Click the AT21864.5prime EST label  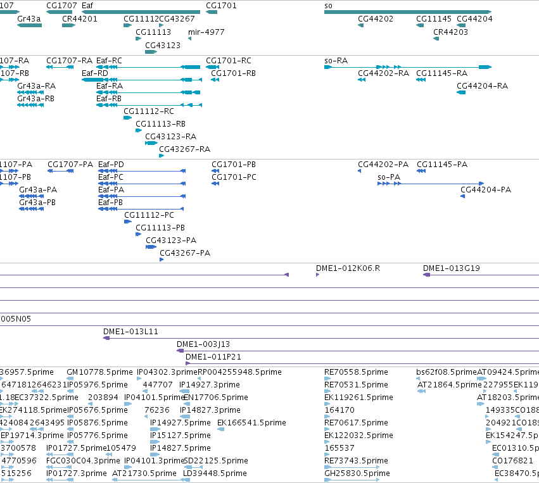449,385
